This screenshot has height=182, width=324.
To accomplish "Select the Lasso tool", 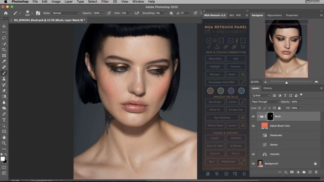I will point(4,38).
